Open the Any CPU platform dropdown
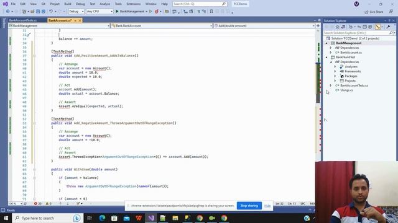This screenshot has height=223, width=398. [99, 11]
